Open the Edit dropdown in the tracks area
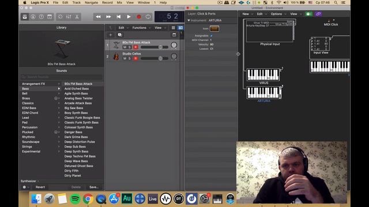This screenshot has width=369, height=207. [123, 28]
